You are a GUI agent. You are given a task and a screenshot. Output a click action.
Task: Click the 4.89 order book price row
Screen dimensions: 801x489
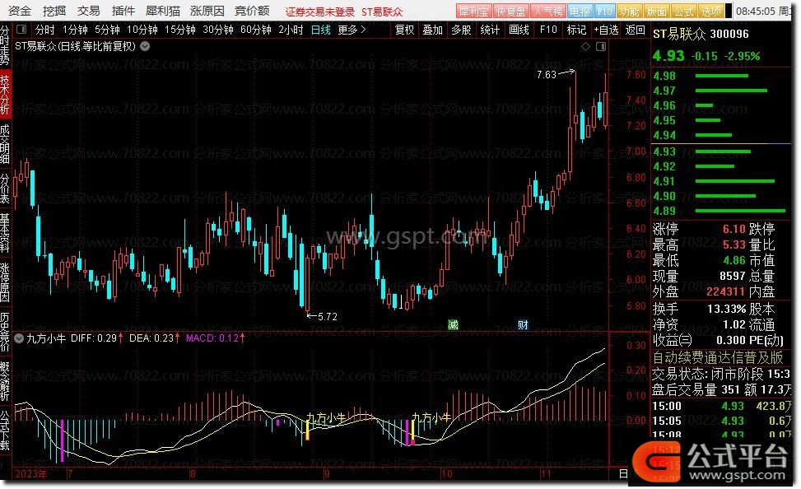click(722, 211)
